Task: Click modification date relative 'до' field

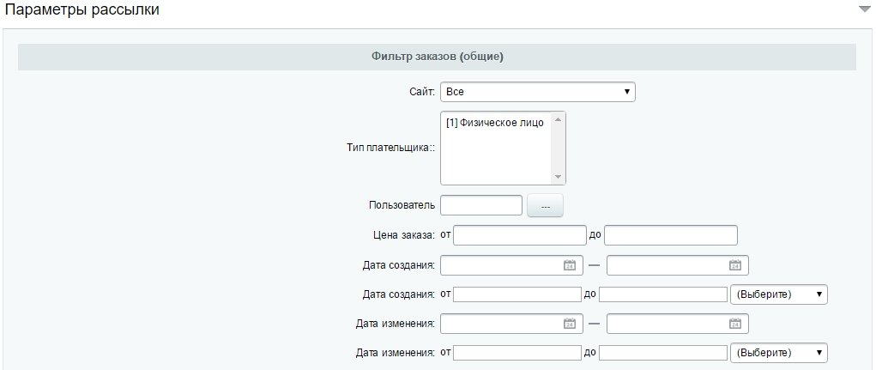Action: pyautogui.click(x=662, y=353)
